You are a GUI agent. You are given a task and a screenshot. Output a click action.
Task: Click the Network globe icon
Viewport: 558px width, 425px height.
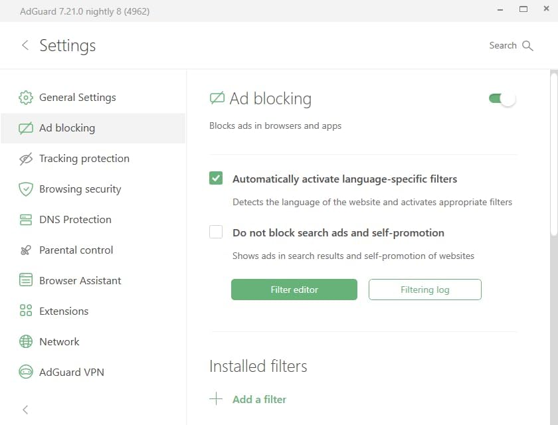click(26, 342)
